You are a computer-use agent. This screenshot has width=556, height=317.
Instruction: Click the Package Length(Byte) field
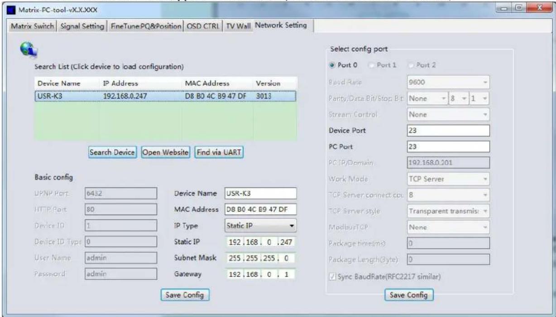tap(448, 259)
